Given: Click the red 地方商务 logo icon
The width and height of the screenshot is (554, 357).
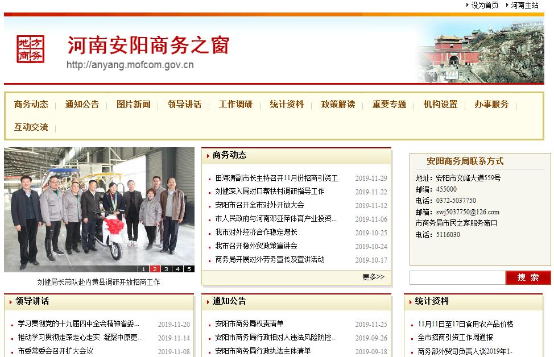Looking at the screenshot, I should (30, 49).
